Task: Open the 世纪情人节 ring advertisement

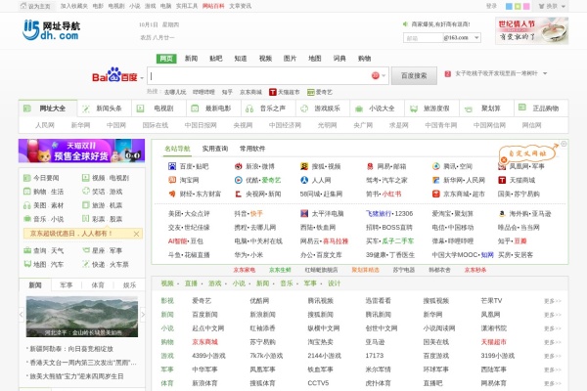Action: point(531,30)
